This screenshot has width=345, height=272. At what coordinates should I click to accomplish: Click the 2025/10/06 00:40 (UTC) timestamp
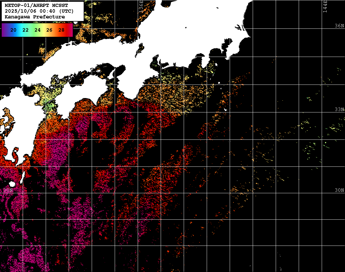click(39, 11)
